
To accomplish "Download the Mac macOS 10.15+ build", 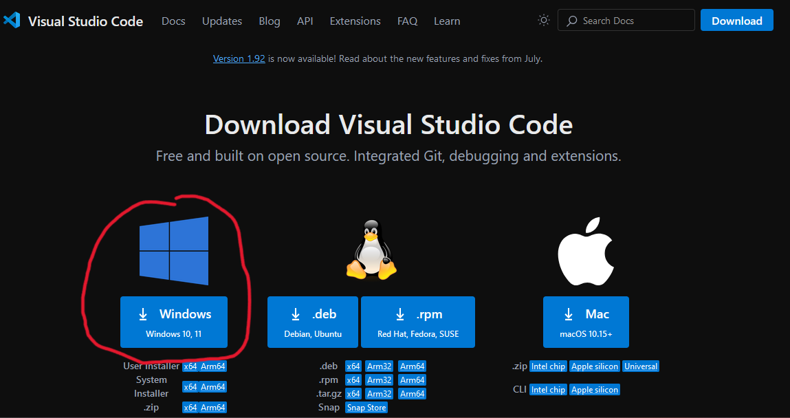I will pyautogui.click(x=586, y=322).
